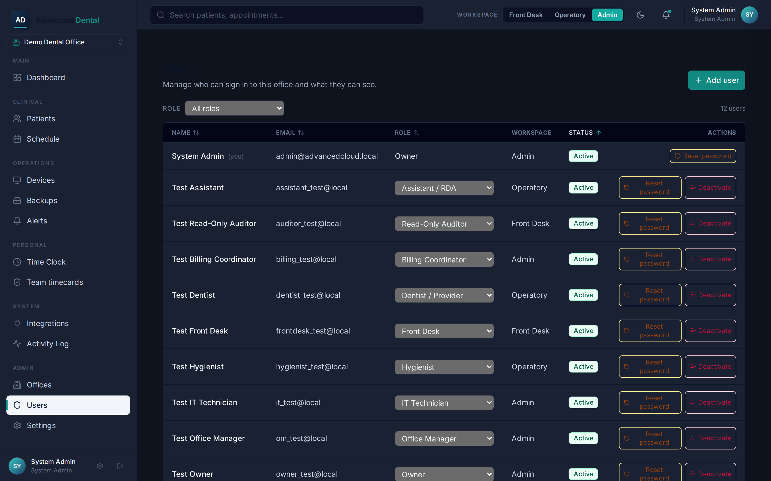
Task: Sort users by the Email column
Action: tap(290, 133)
